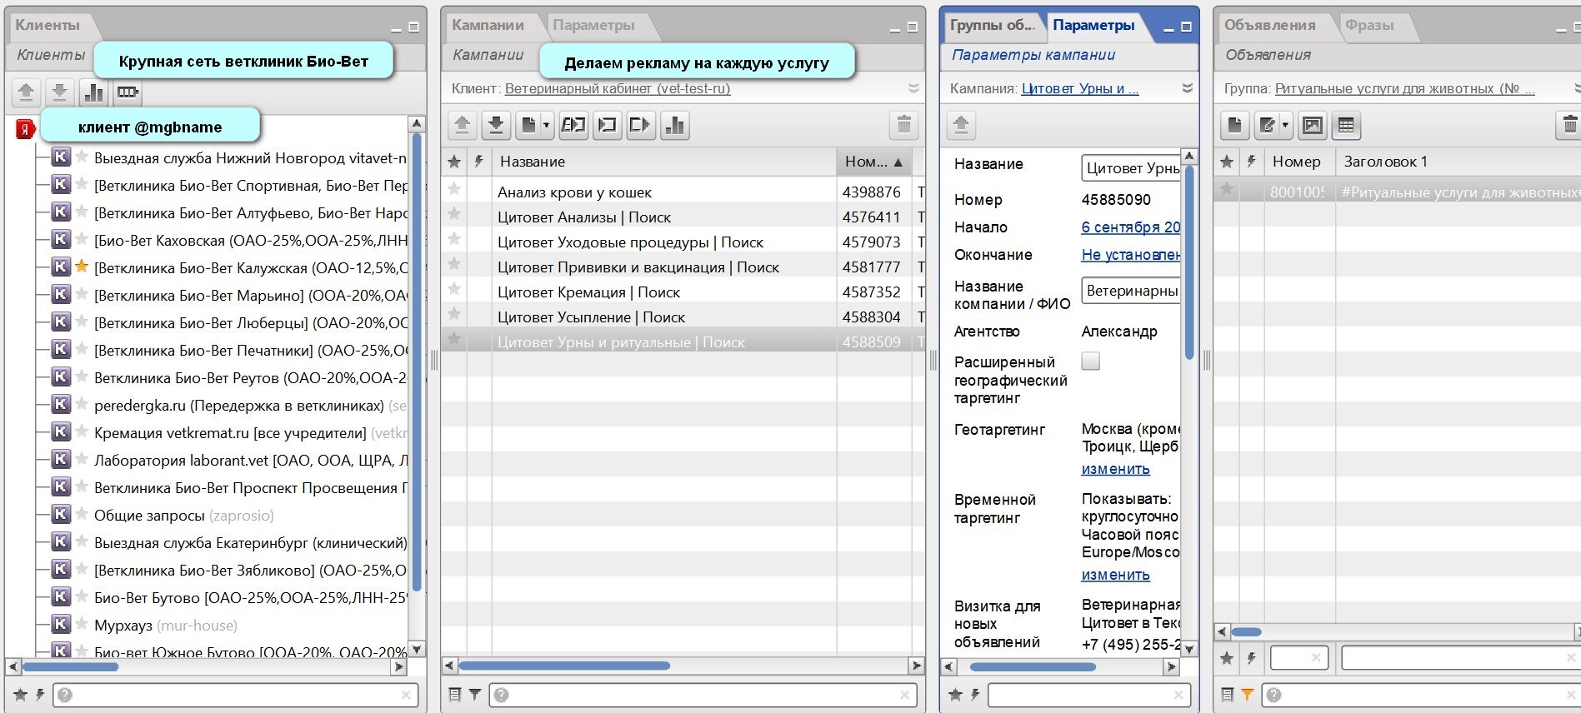This screenshot has height=713, width=1581.
Task: Click new campaign document icon in Campaigns toolbar
Action: (x=528, y=126)
